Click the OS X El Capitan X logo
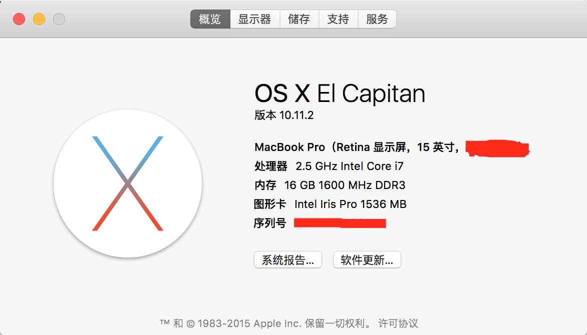Screen dimensions: 587x335 (x=128, y=183)
